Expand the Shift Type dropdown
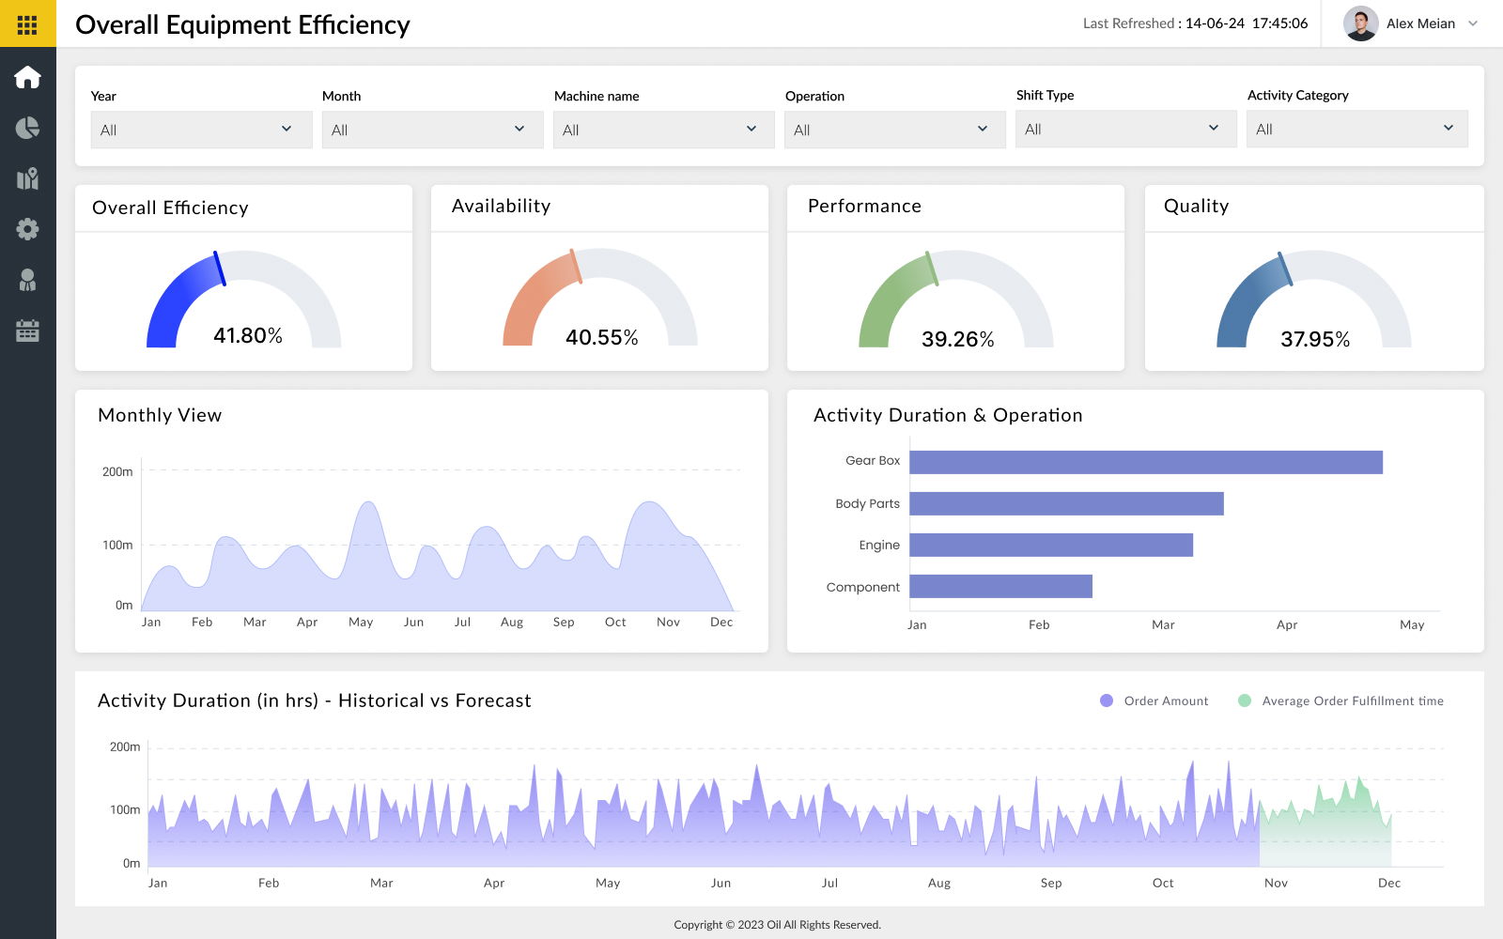Viewport: 1503px width, 939px height. [x=1125, y=129]
